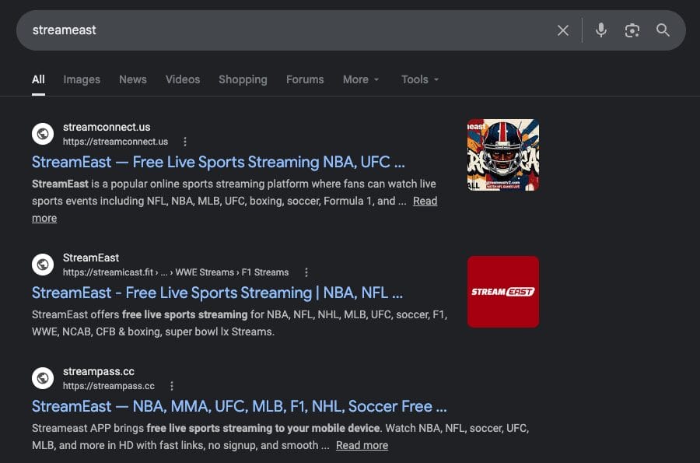Viewport: 700px width, 463px height.
Task: Click streamconnect.us globe favicon
Action: pos(43,134)
